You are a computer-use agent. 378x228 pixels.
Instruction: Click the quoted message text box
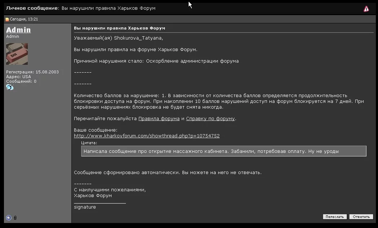(x=224, y=151)
